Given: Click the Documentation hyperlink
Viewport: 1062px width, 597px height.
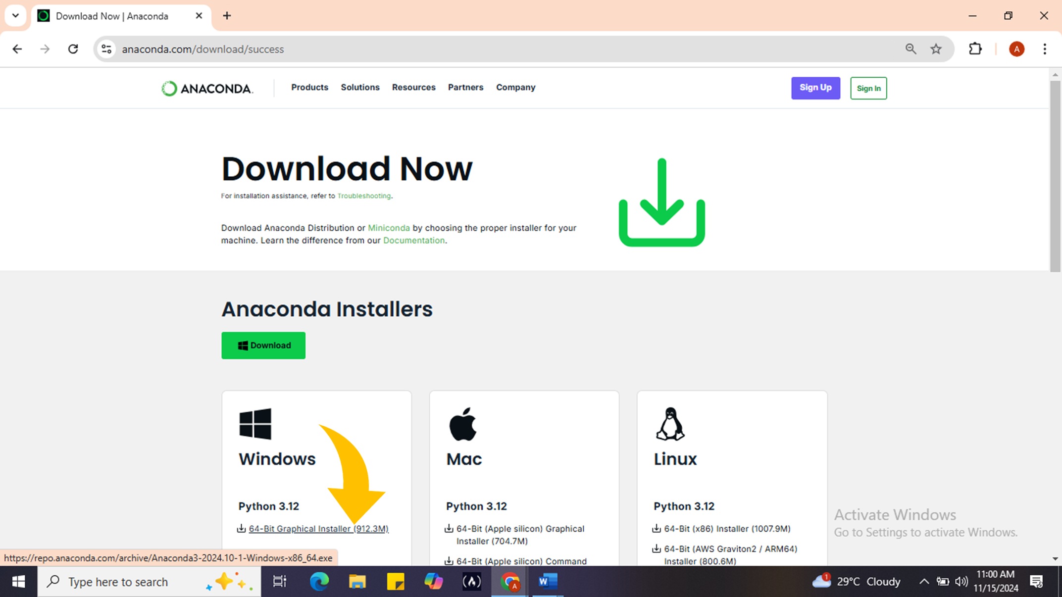Looking at the screenshot, I should (x=414, y=240).
